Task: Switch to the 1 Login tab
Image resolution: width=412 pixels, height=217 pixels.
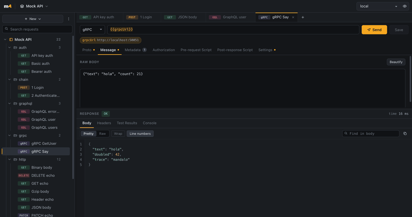Action: 142,17
